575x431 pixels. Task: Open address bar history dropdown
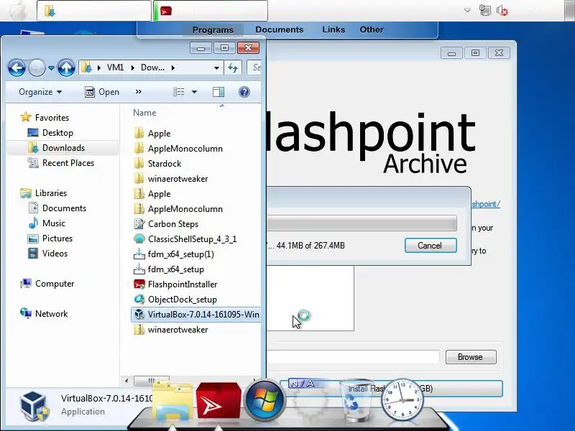pyautogui.click(x=216, y=68)
